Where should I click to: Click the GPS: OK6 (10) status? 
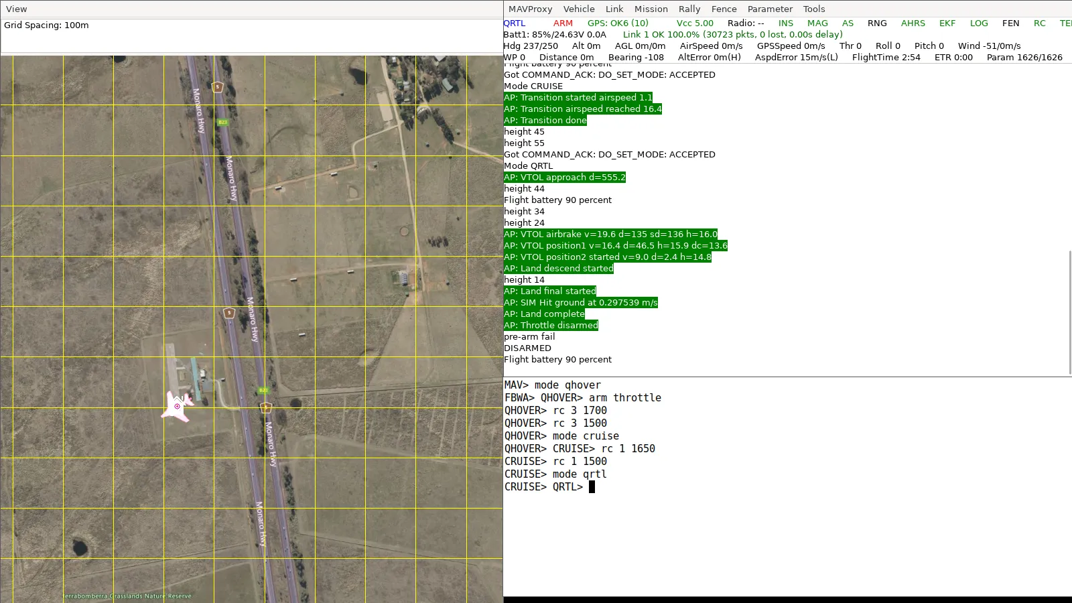(x=618, y=23)
